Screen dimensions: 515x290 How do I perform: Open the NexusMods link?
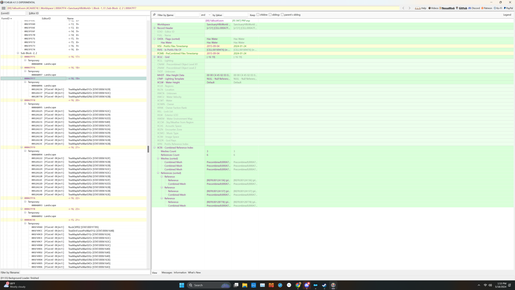[447, 8]
